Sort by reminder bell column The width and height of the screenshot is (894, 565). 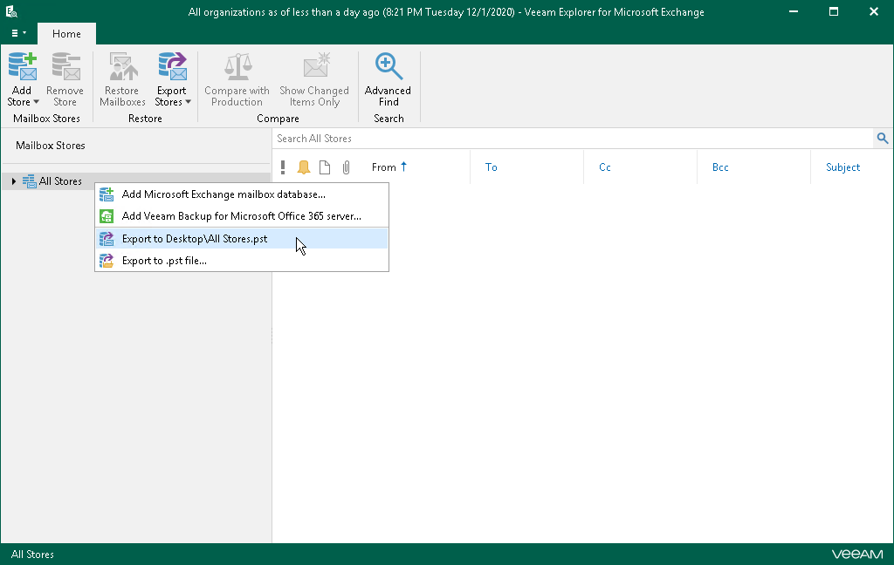pos(304,167)
